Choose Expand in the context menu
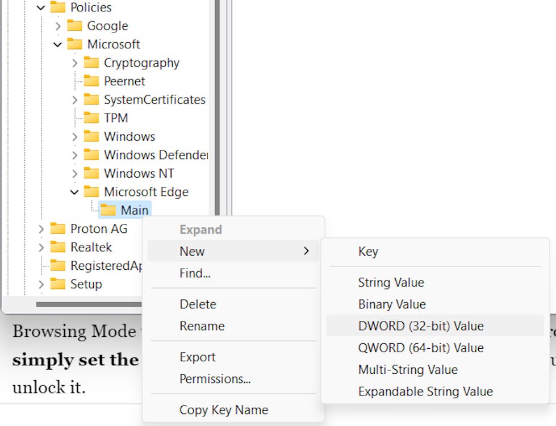 (233, 229)
